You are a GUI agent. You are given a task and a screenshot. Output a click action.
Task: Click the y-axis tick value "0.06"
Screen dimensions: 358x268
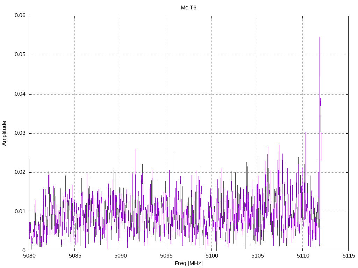click(20, 15)
